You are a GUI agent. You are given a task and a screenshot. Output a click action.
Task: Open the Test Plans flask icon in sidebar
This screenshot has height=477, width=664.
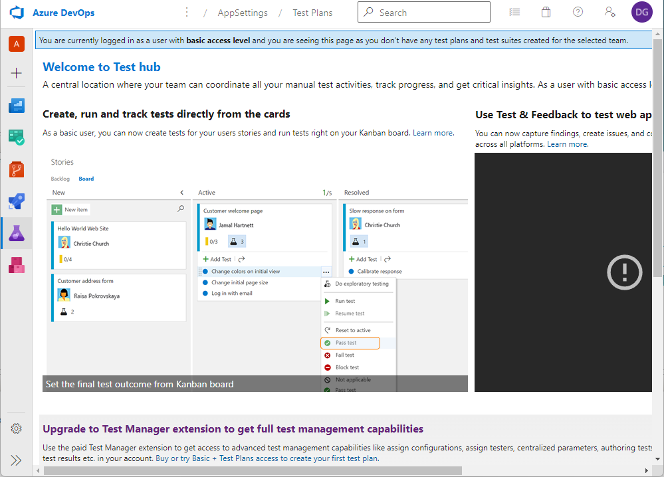(x=17, y=233)
